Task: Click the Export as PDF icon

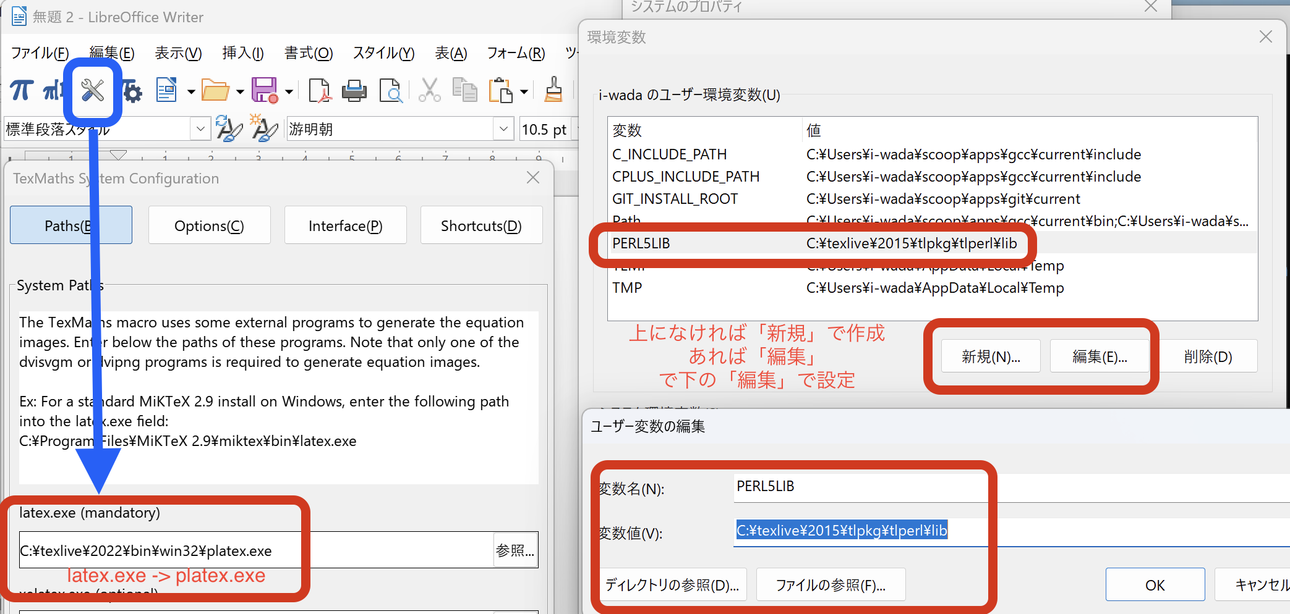Action: (x=320, y=91)
